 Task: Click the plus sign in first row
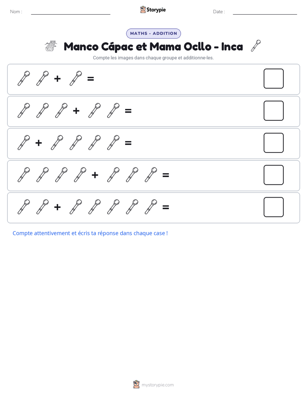point(58,79)
